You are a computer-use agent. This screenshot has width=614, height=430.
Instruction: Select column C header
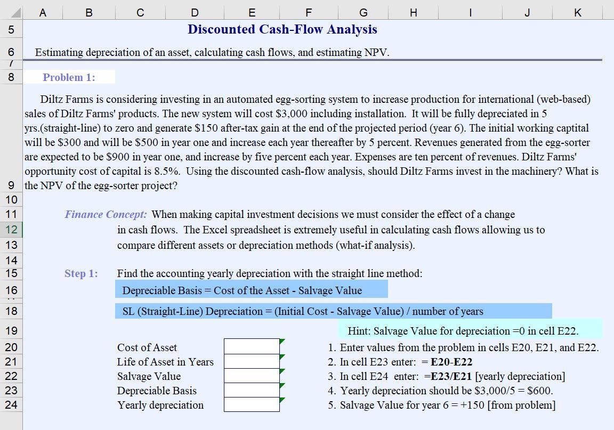(x=140, y=13)
